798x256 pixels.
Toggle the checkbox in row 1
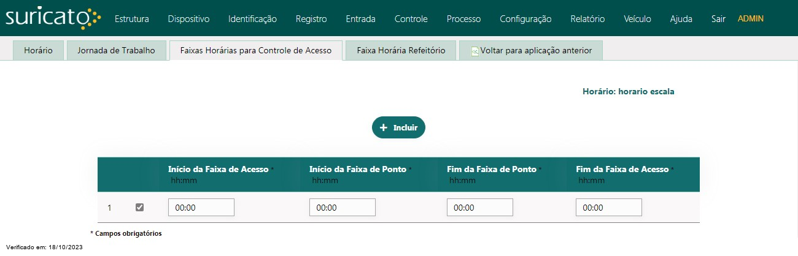pos(139,208)
